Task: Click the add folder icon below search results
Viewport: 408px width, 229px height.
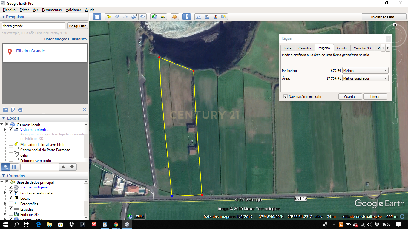Action: 5,109
